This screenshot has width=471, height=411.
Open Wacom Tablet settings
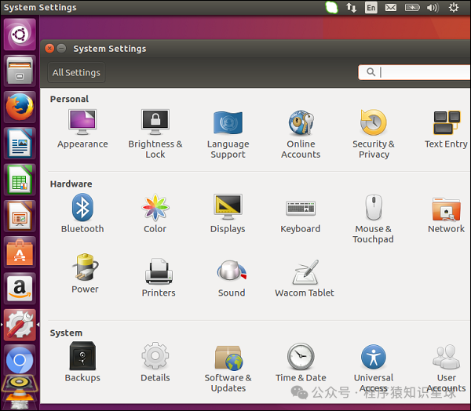(x=305, y=278)
